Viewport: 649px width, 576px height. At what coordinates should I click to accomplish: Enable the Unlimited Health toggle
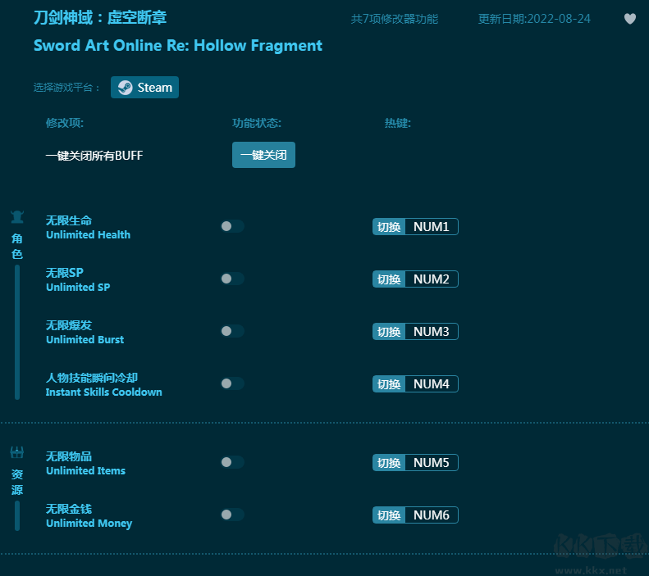(232, 227)
